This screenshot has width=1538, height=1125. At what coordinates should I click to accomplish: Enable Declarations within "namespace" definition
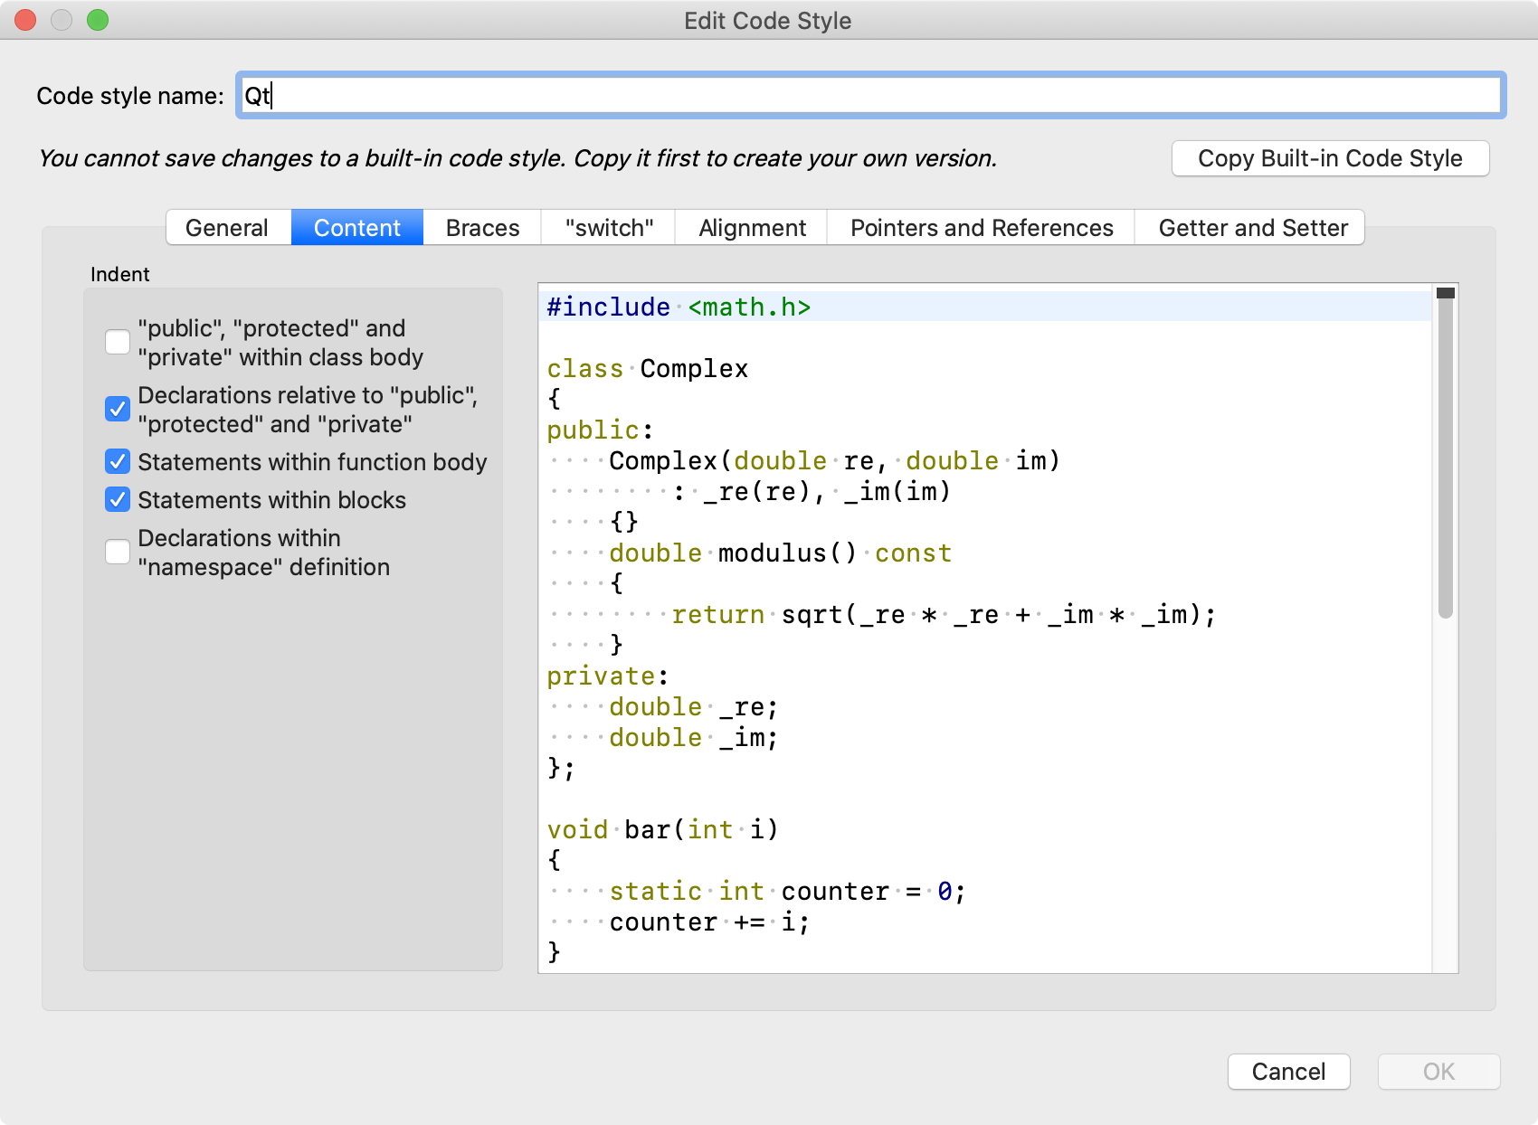[118, 552]
